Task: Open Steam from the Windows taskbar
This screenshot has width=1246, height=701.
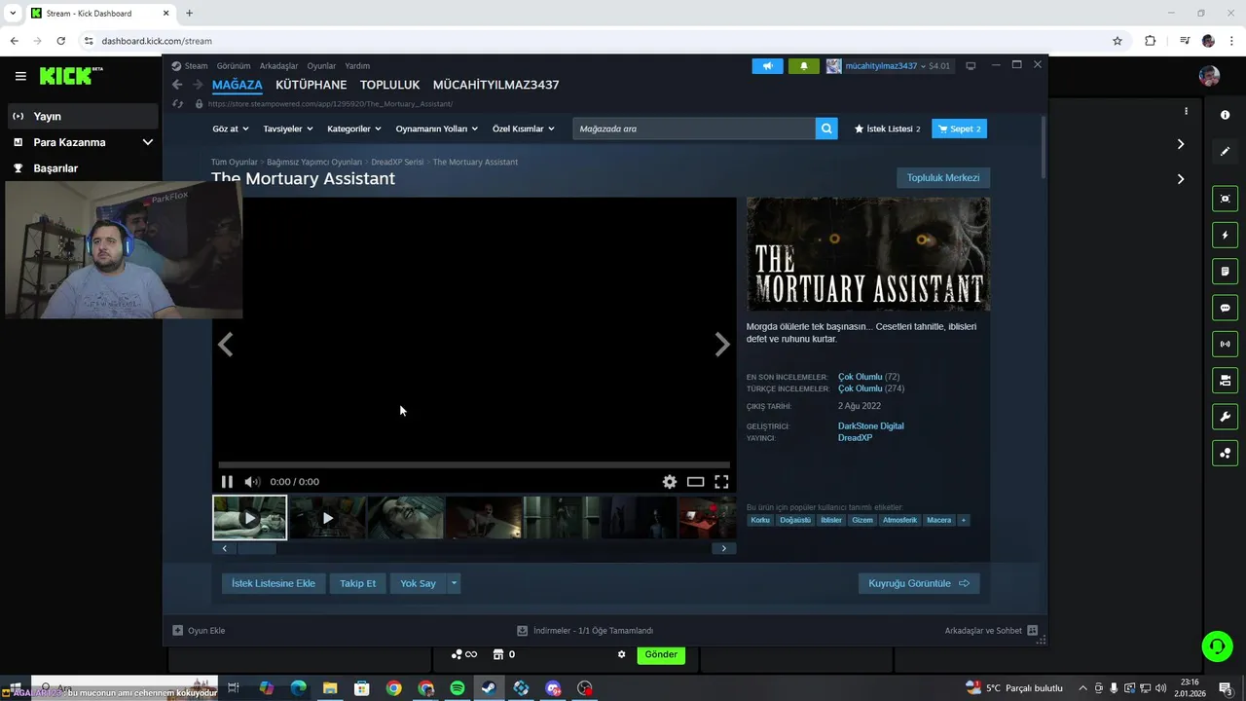Action: (489, 688)
